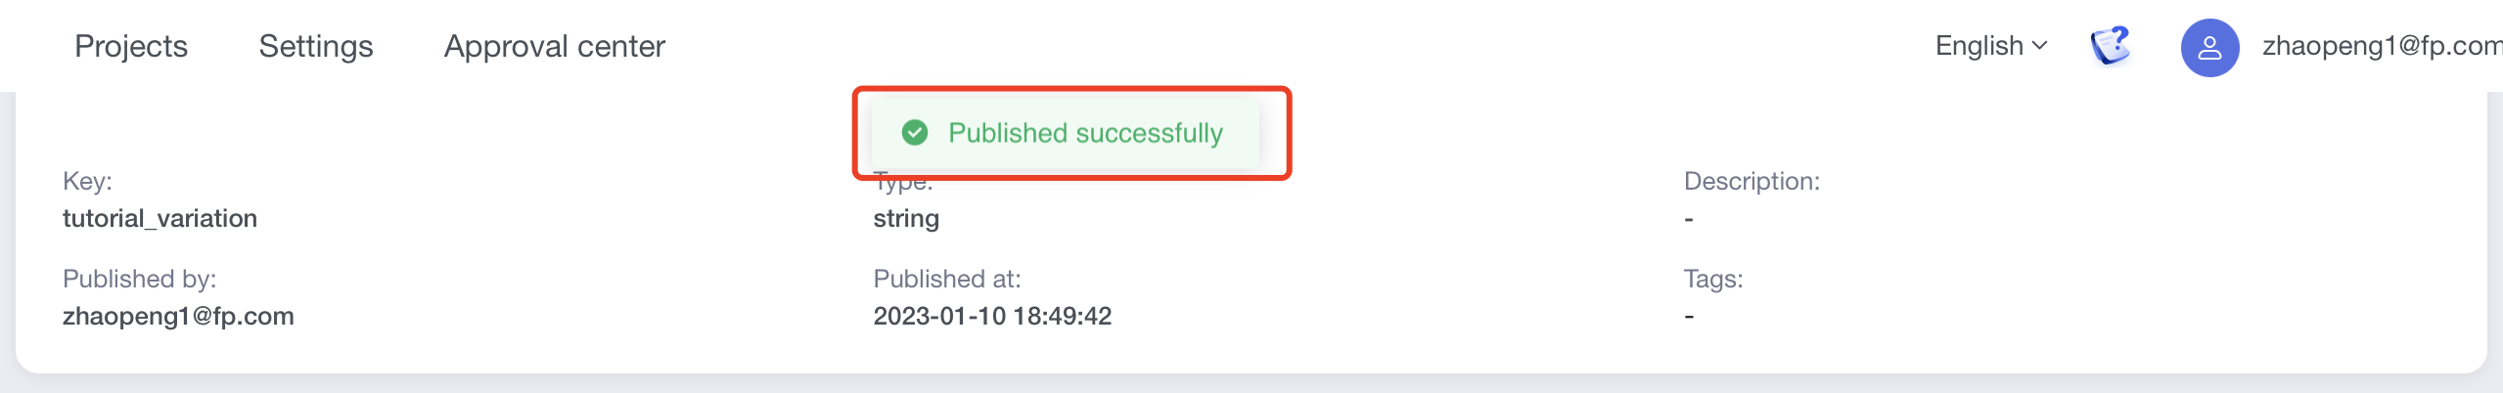Image resolution: width=2503 pixels, height=393 pixels.
Task: Open the help question mark icon
Action: (2111, 46)
